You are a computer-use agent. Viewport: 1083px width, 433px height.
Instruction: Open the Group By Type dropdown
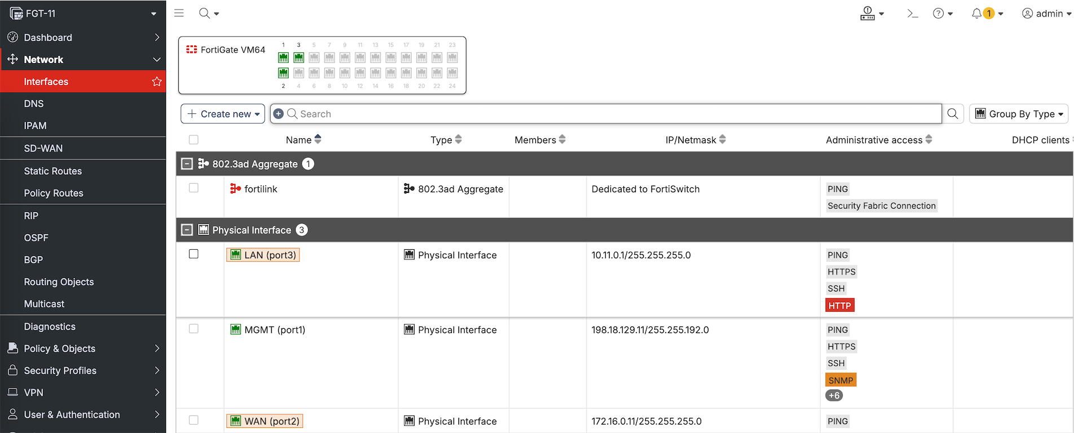1019,114
